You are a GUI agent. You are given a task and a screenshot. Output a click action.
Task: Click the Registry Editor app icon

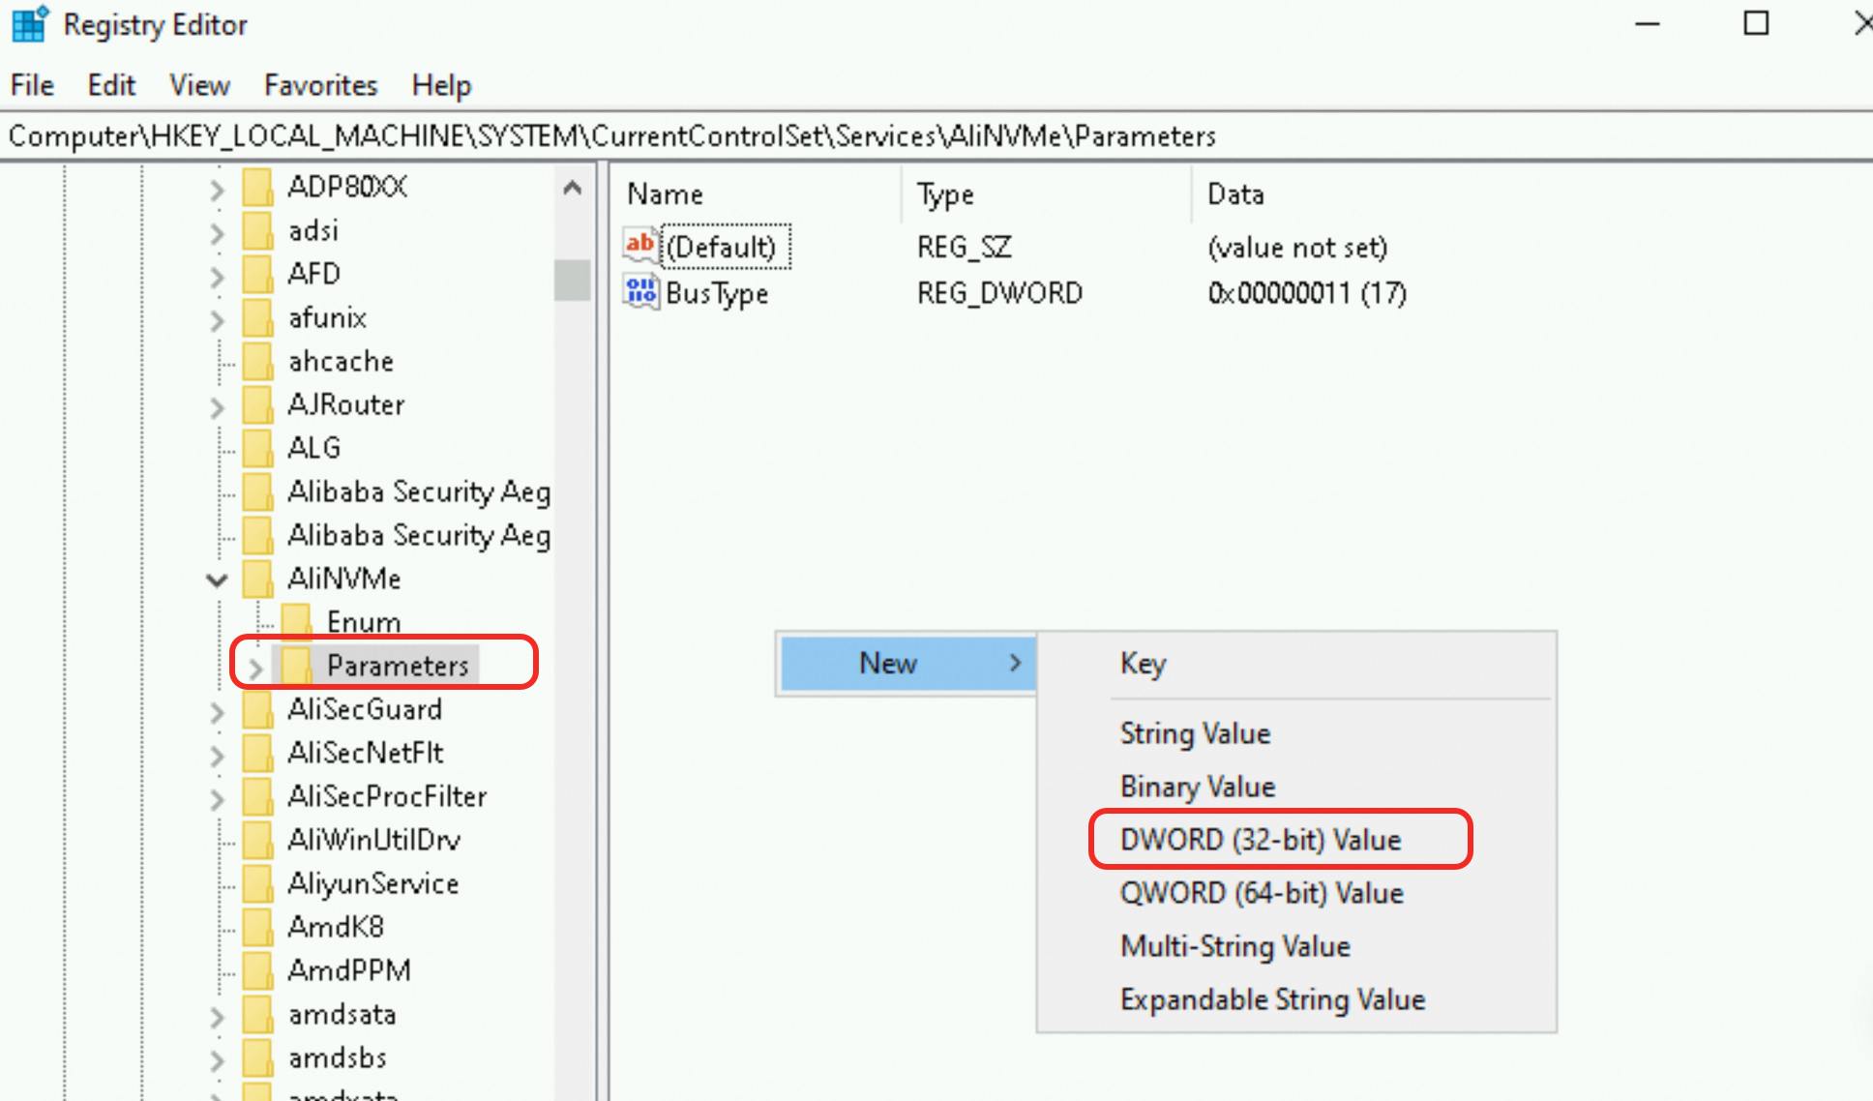[x=29, y=23]
